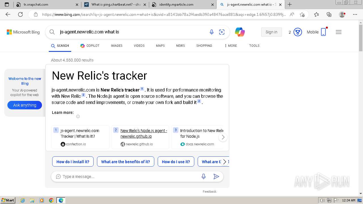Click info icon next to Learn more

tap(78, 116)
